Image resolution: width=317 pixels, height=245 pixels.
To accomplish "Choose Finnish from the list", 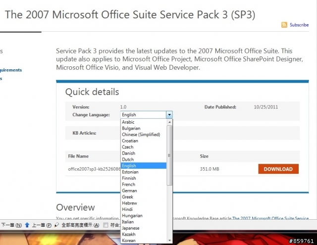I will point(129,178).
